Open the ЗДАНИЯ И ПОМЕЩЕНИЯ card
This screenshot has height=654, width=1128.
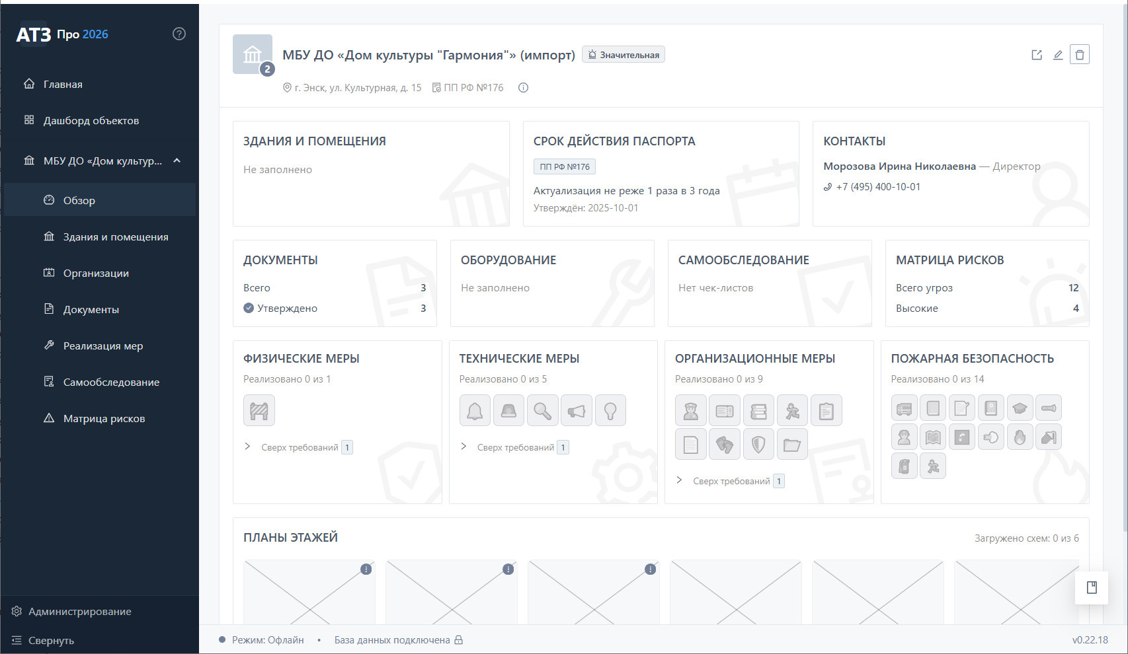[371, 174]
